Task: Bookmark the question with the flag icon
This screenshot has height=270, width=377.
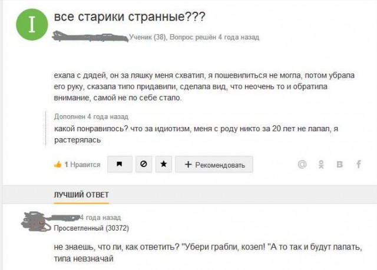Action: point(120,165)
